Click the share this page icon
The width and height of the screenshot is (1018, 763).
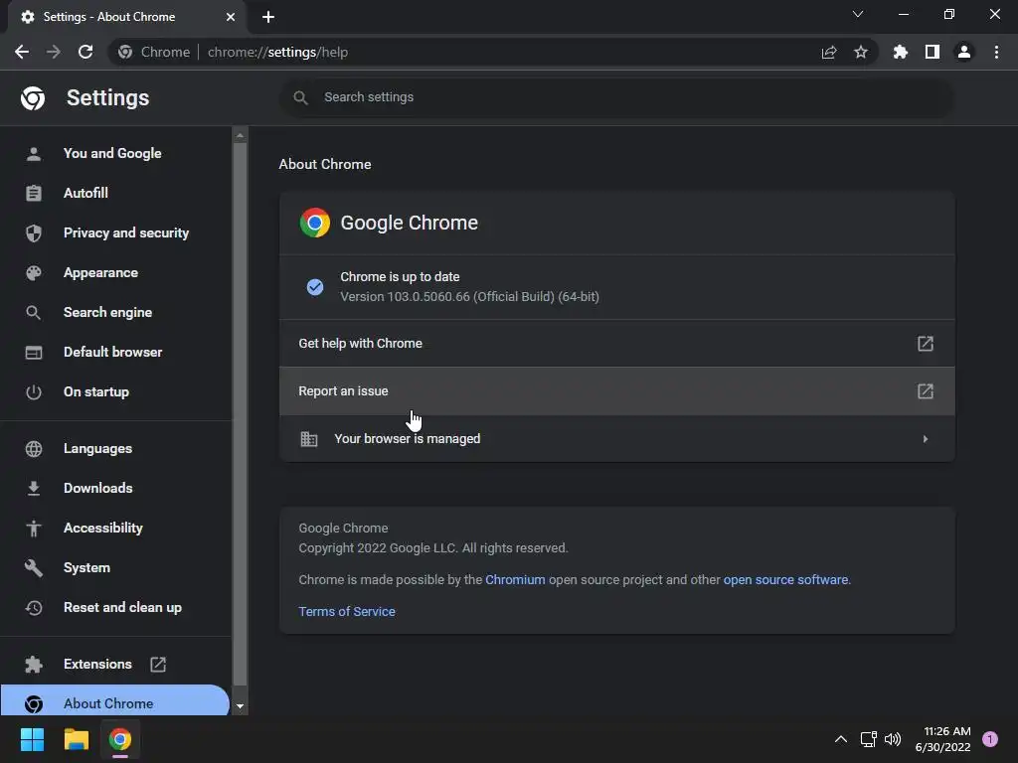pyautogui.click(x=829, y=52)
